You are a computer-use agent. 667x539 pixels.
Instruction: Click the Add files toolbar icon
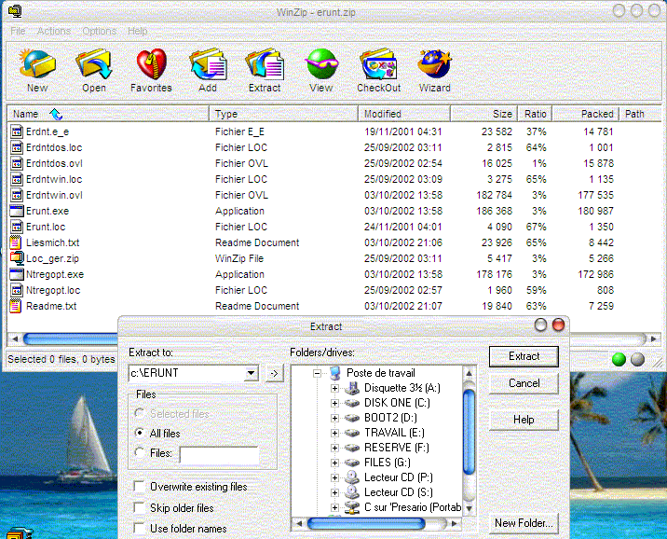208,65
